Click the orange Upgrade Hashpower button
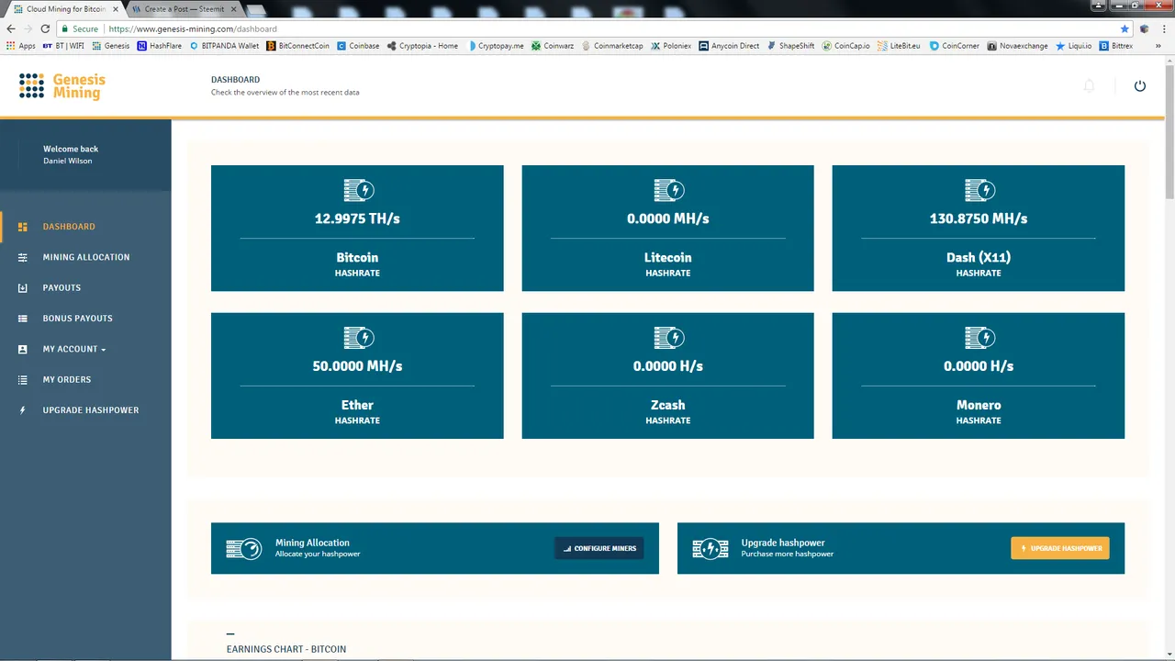1175x661 pixels. [x=1060, y=548]
